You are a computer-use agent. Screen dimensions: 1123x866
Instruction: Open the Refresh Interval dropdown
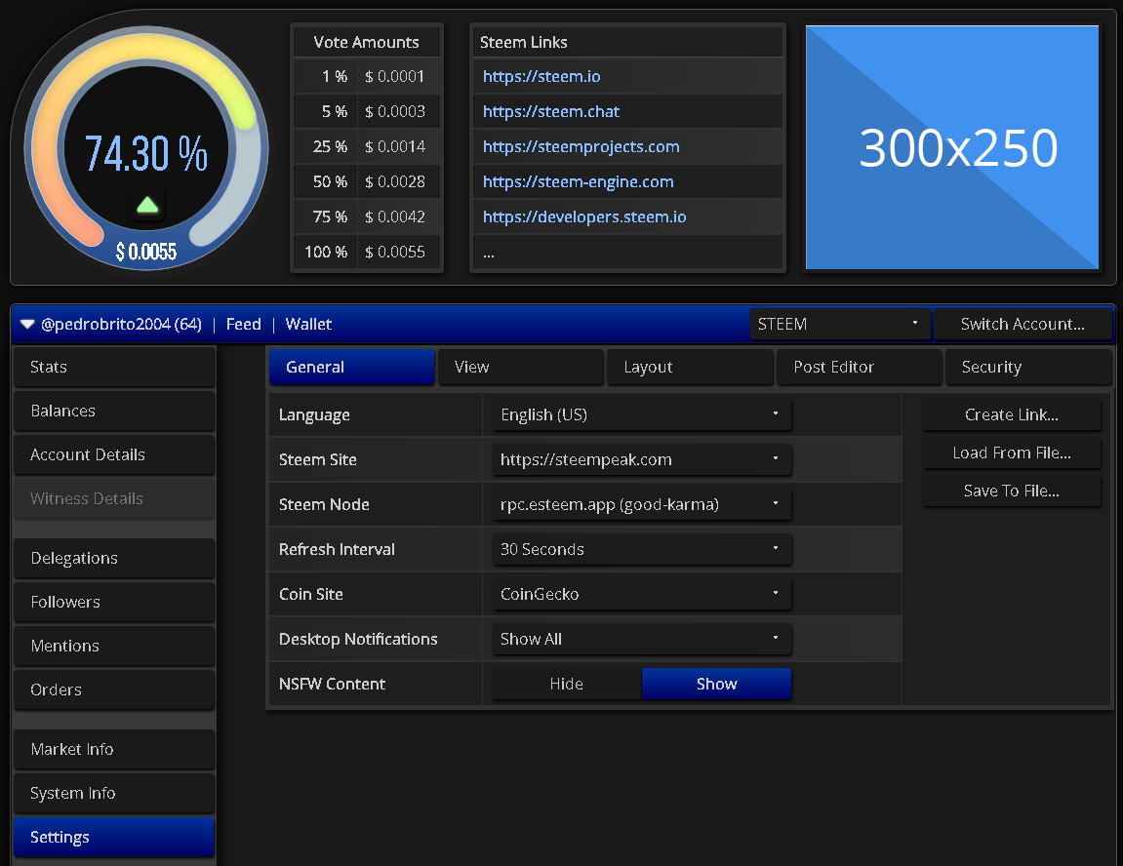(x=642, y=549)
